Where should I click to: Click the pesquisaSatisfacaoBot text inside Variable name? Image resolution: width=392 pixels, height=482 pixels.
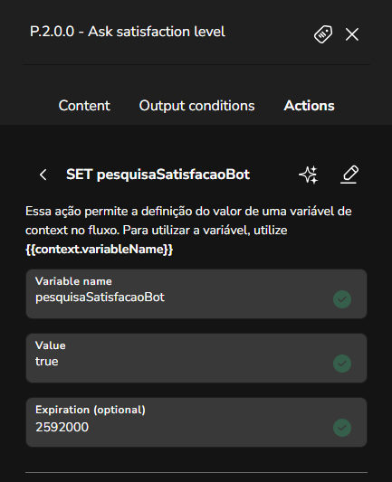(100, 298)
